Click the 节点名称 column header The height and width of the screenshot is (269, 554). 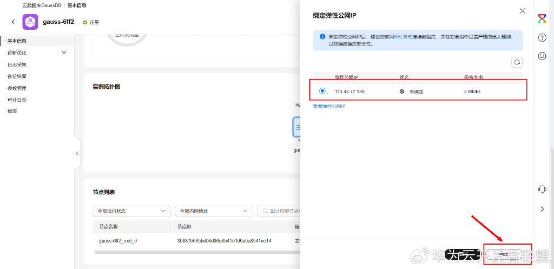[108, 227]
